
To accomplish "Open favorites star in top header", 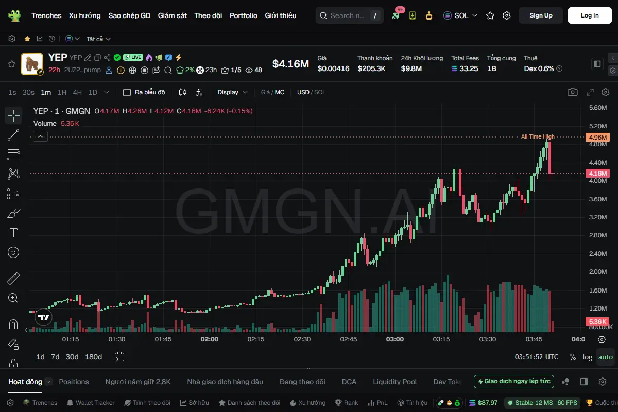I will 490,15.
